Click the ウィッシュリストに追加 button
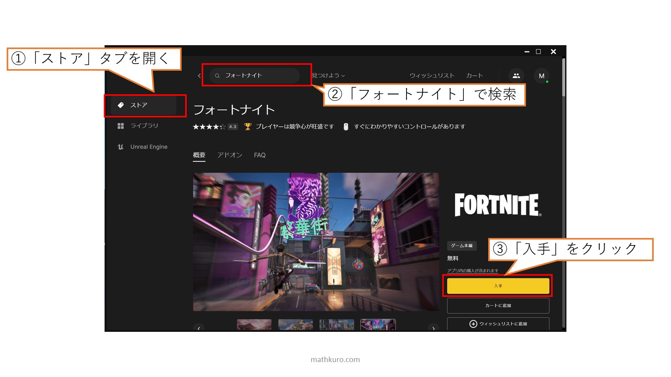The height and width of the screenshot is (377, 671). click(498, 324)
